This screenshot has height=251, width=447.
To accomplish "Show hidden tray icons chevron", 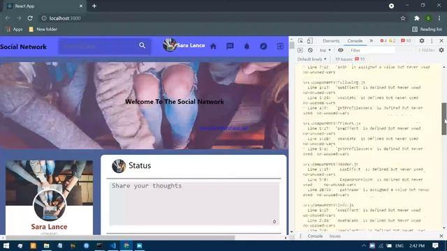I will tap(364, 245).
